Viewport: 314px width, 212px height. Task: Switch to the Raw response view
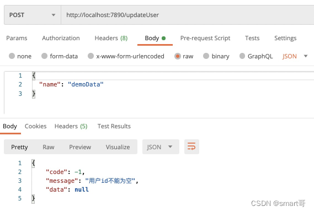[x=49, y=147]
